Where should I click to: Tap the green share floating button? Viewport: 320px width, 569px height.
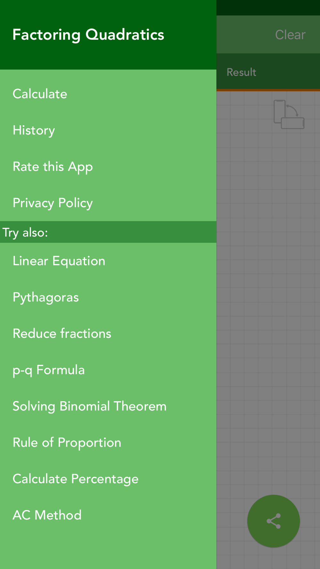pyautogui.click(x=273, y=521)
